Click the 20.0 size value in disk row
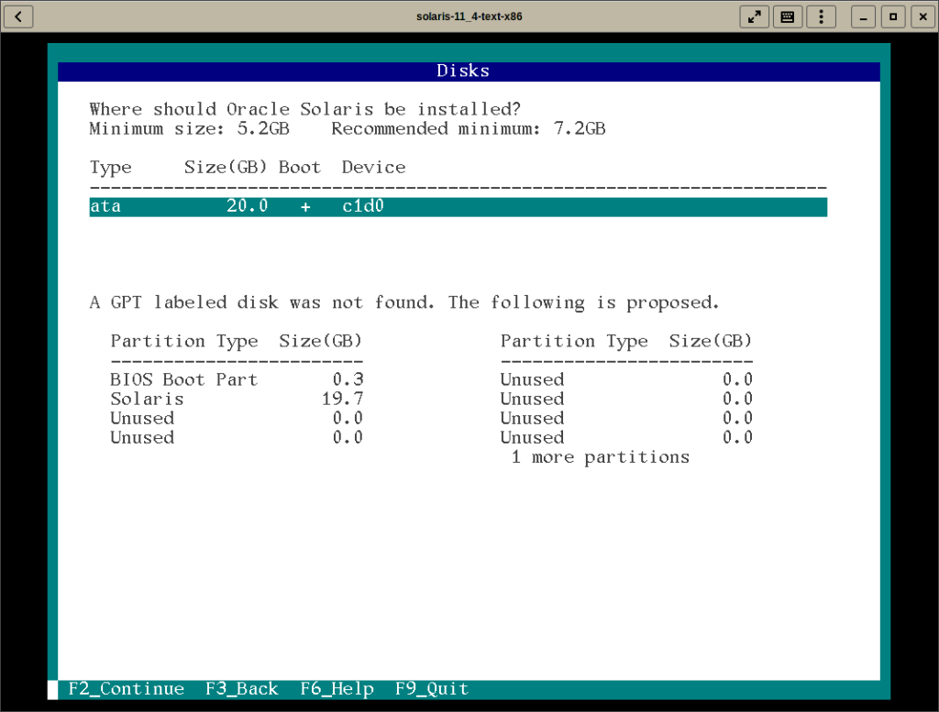 [248, 206]
